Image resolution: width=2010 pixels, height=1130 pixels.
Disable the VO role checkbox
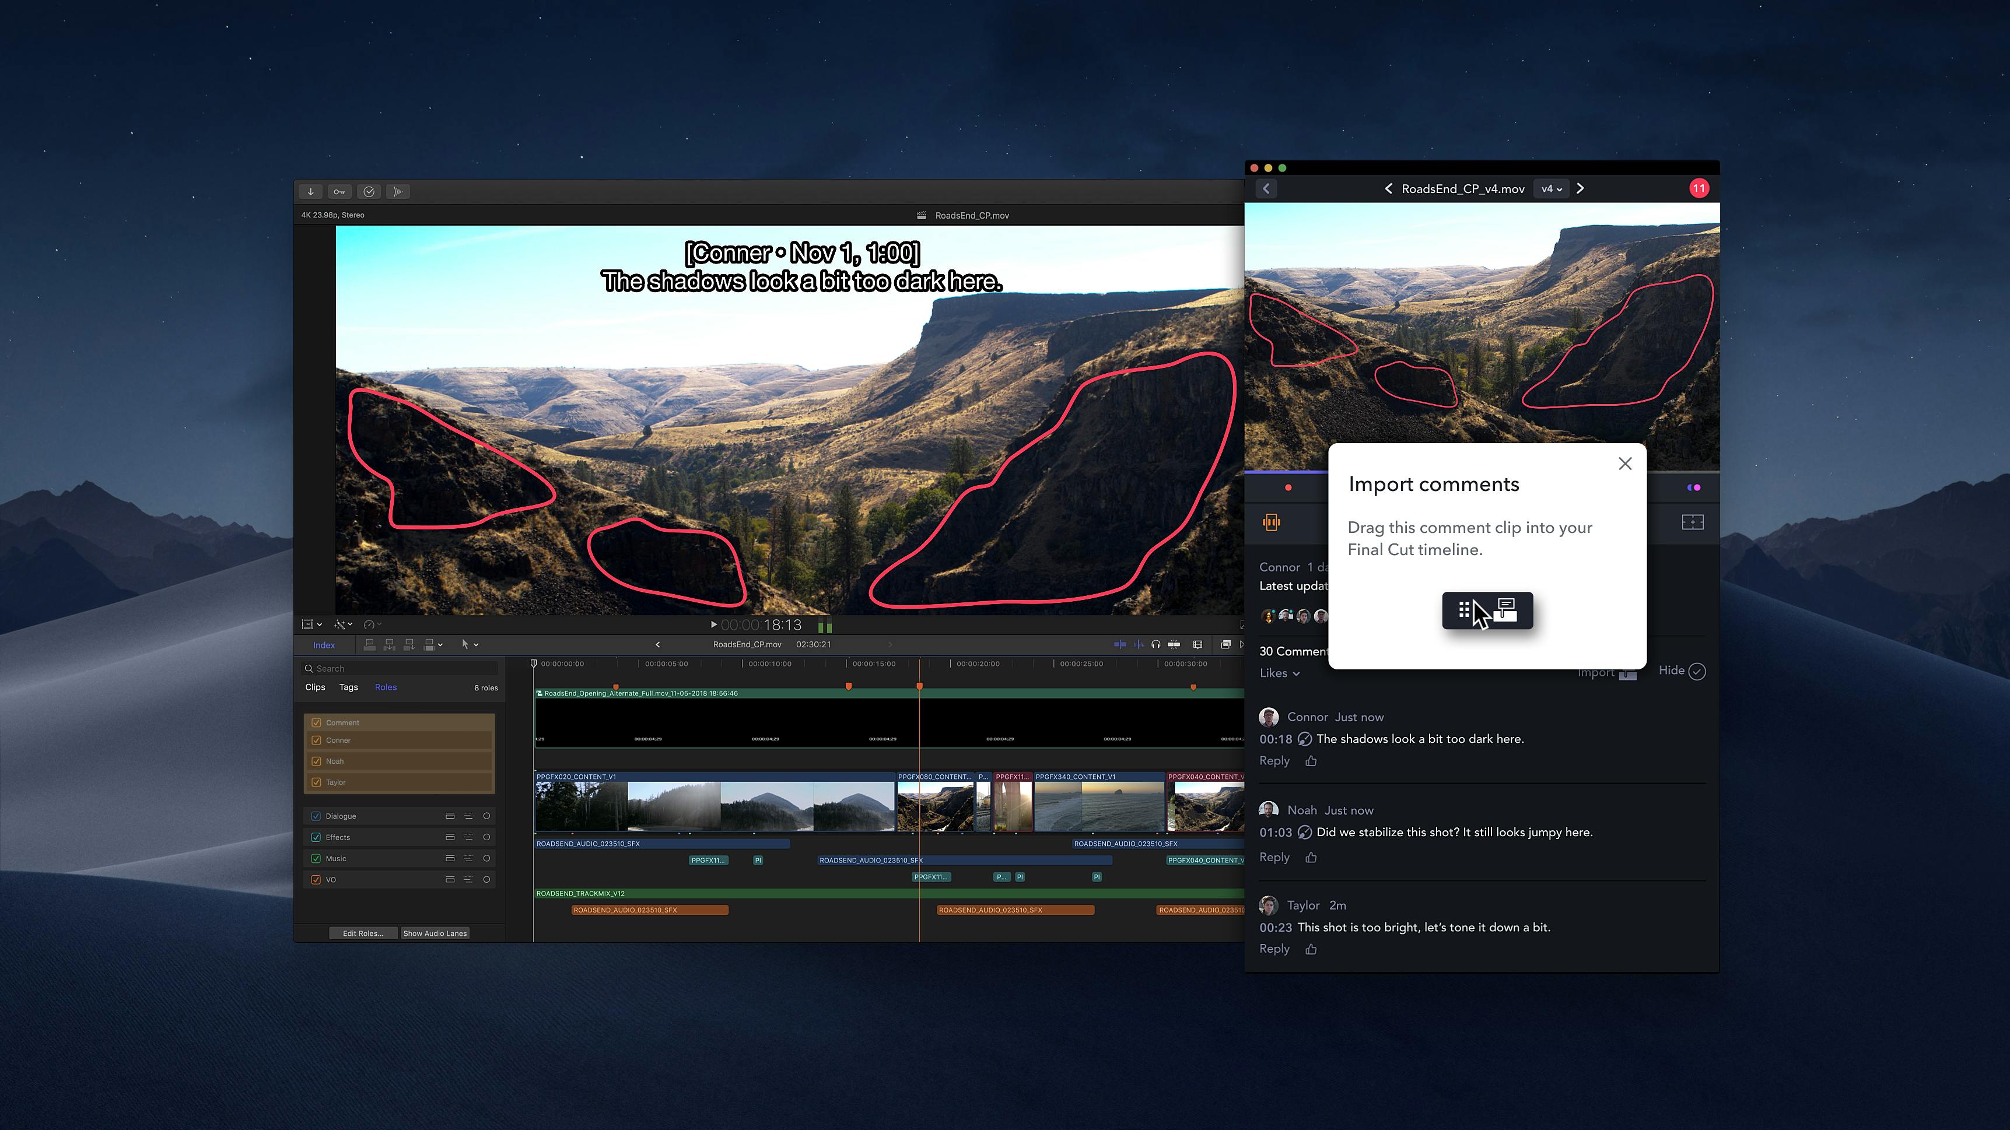point(316,879)
